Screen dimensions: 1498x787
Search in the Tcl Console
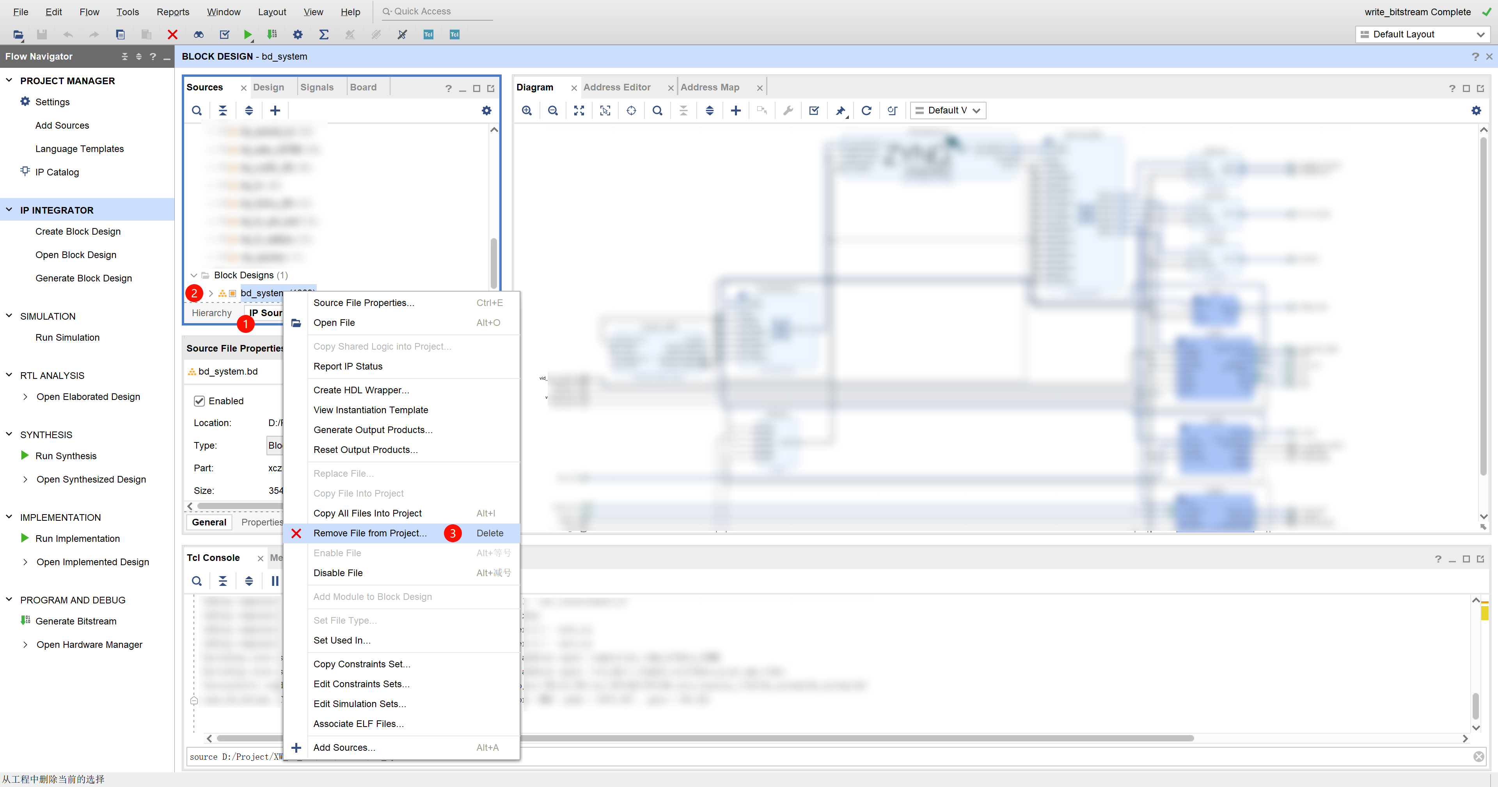click(x=197, y=581)
